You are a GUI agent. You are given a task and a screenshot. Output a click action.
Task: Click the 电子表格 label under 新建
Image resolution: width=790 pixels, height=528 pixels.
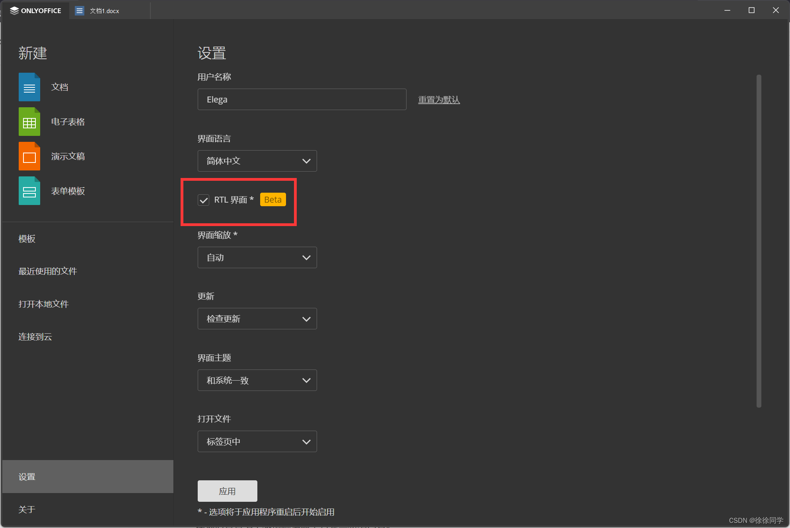pyautogui.click(x=68, y=122)
